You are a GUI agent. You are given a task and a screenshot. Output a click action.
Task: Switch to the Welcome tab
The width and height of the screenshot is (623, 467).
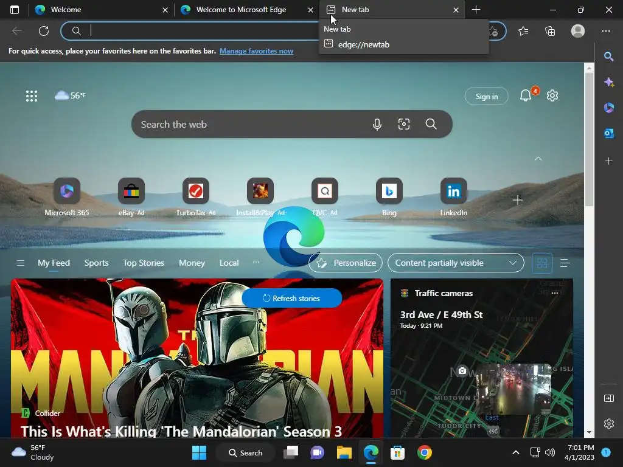click(102, 10)
